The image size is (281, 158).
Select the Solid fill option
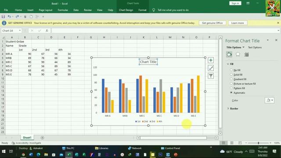tap(231, 74)
